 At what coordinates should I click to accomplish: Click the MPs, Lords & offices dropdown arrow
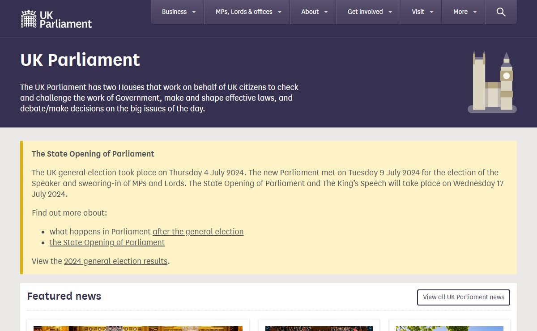tap(279, 12)
